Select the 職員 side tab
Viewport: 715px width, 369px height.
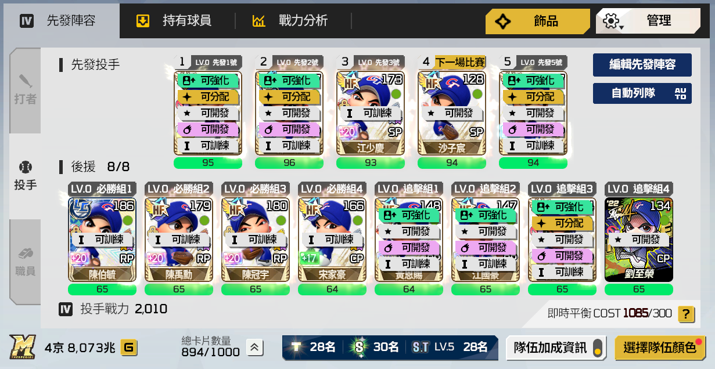pyautogui.click(x=25, y=262)
